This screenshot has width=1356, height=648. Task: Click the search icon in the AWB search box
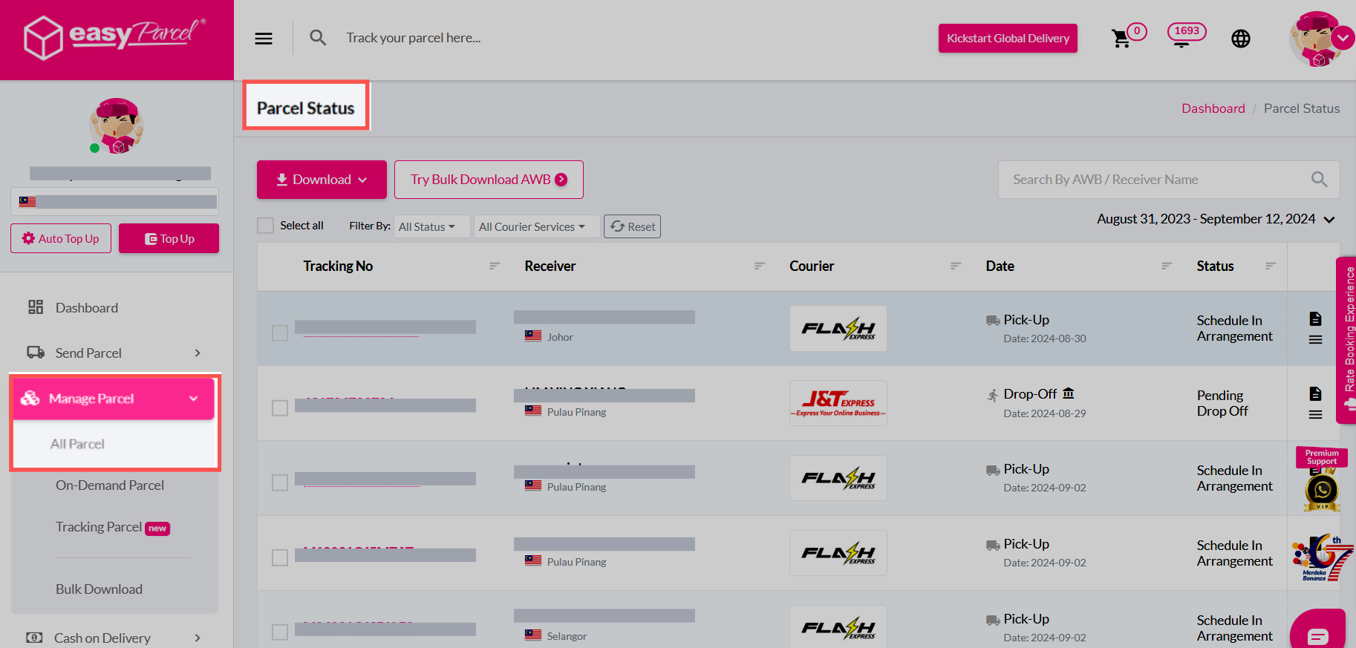(x=1319, y=180)
